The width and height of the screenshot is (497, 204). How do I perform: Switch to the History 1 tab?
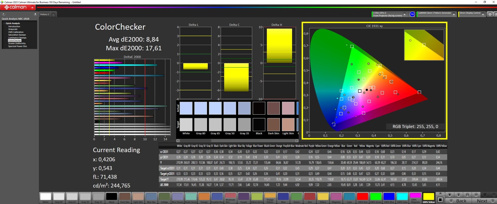[x=45, y=14]
